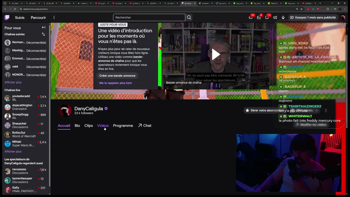Click the laurentlesuper channel avatar

click(8, 180)
